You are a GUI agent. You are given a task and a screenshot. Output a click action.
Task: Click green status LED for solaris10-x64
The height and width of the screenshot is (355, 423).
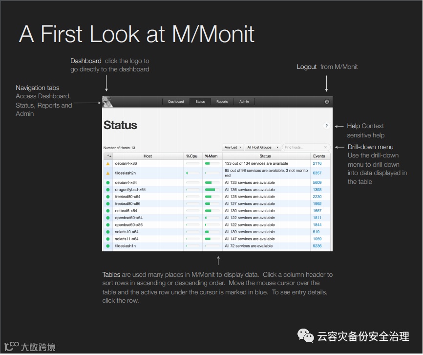coord(108,232)
